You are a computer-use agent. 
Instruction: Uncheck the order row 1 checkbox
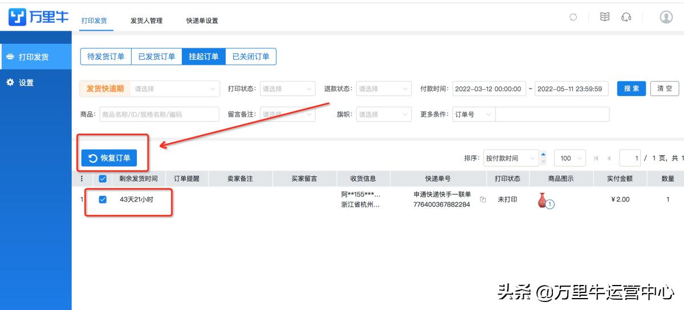click(x=103, y=200)
